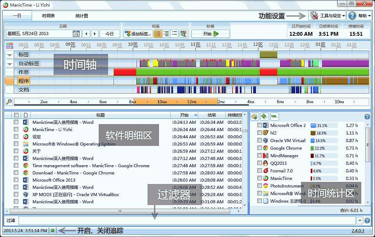Select the 文档 timeline row label
375x237 pixels.
(24, 90)
